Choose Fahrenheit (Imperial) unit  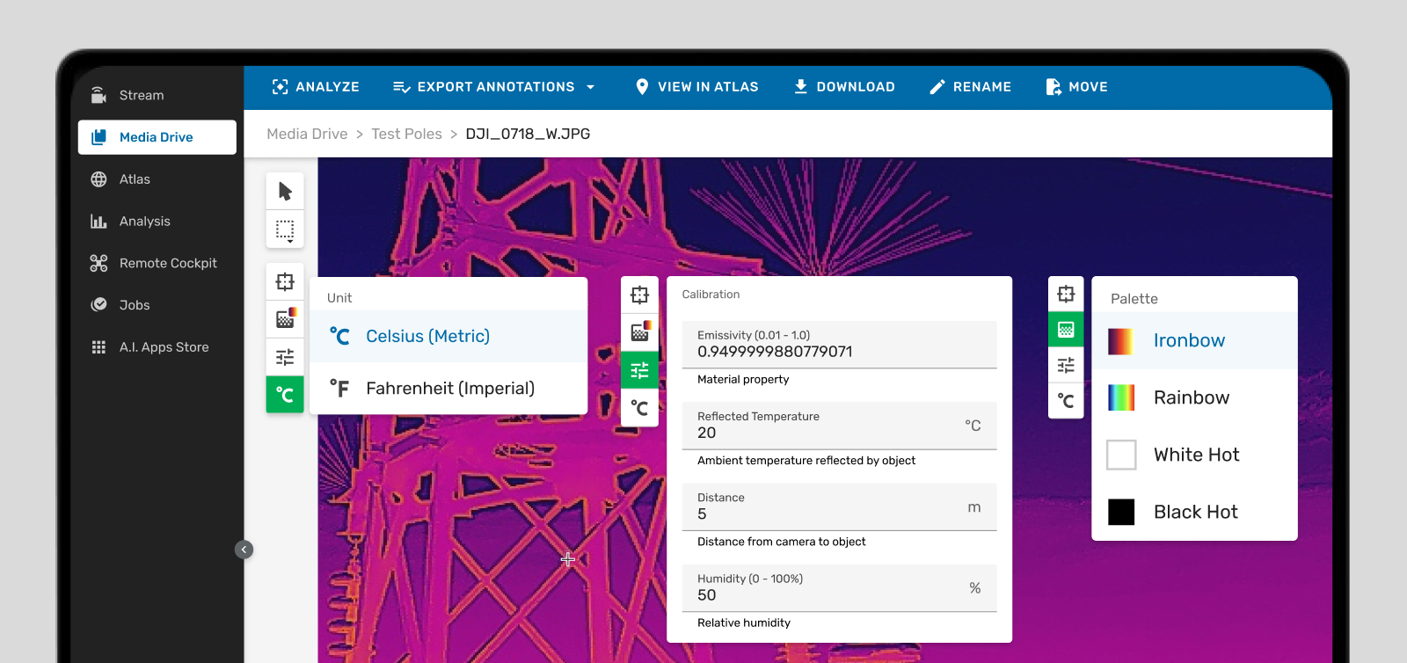click(449, 389)
